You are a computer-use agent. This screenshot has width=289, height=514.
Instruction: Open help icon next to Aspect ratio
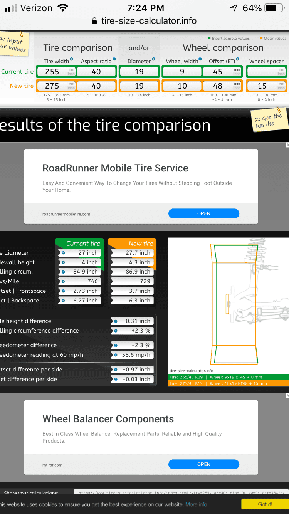(x=114, y=59)
